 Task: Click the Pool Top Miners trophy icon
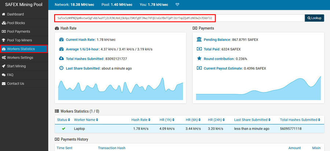point(3,40)
